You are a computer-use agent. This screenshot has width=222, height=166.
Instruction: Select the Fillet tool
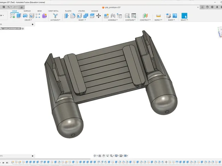pos(73,16)
